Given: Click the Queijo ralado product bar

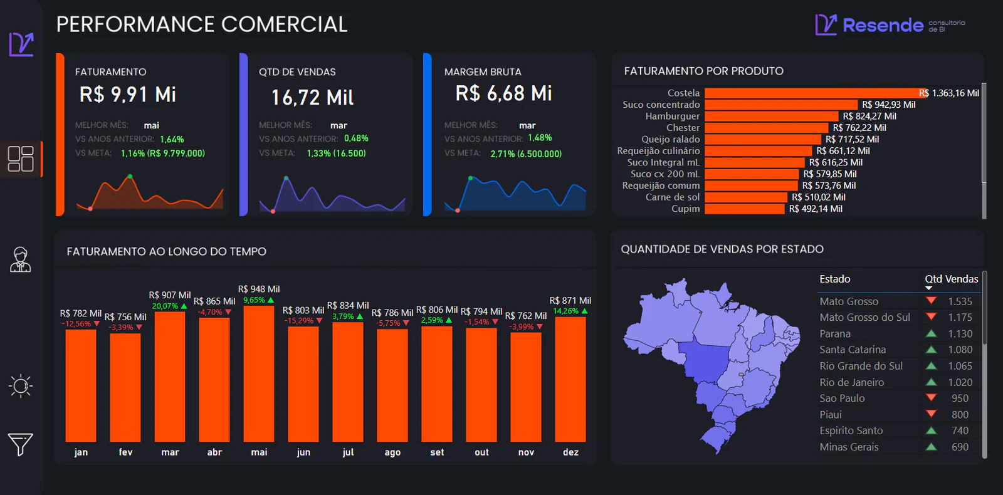Looking at the screenshot, I should click(x=763, y=139).
